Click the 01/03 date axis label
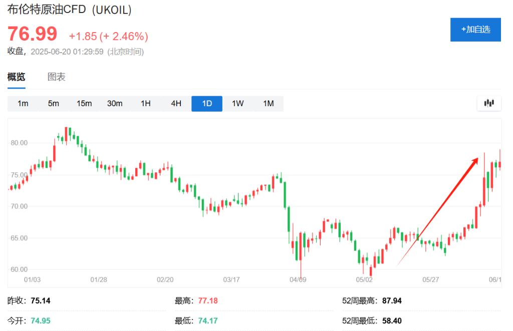The width and height of the screenshot is (513, 331). (32, 279)
